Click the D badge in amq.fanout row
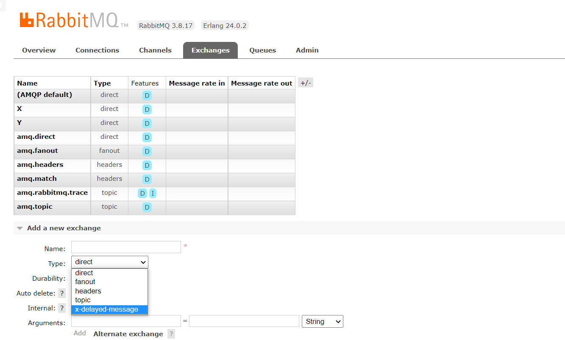Screen dimensions: 565x340 point(147,152)
